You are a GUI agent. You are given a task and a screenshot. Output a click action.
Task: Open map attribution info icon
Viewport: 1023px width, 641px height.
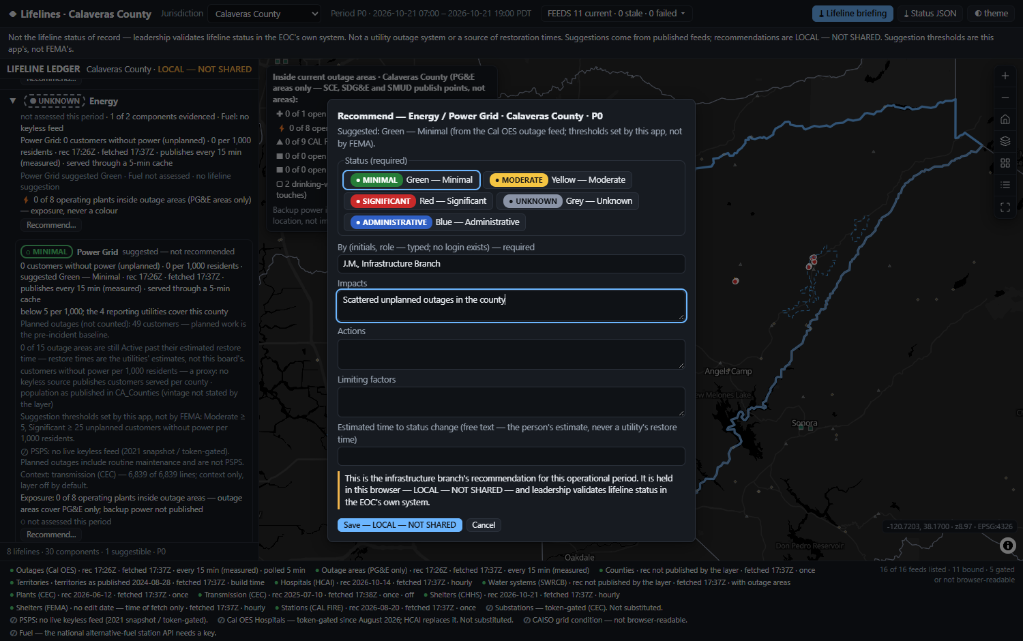(1008, 546)
